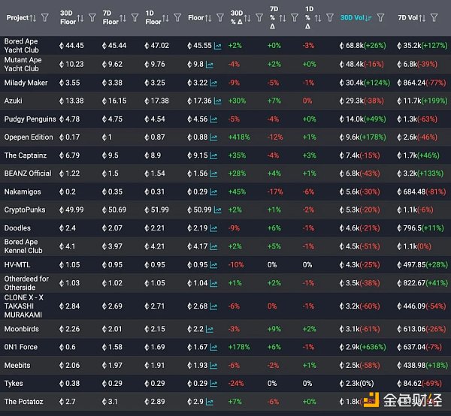The width and height of the screenshot is (451, 416).
Task: Open the 30D Floor filter funnel
Action: [x=92, y=18]
